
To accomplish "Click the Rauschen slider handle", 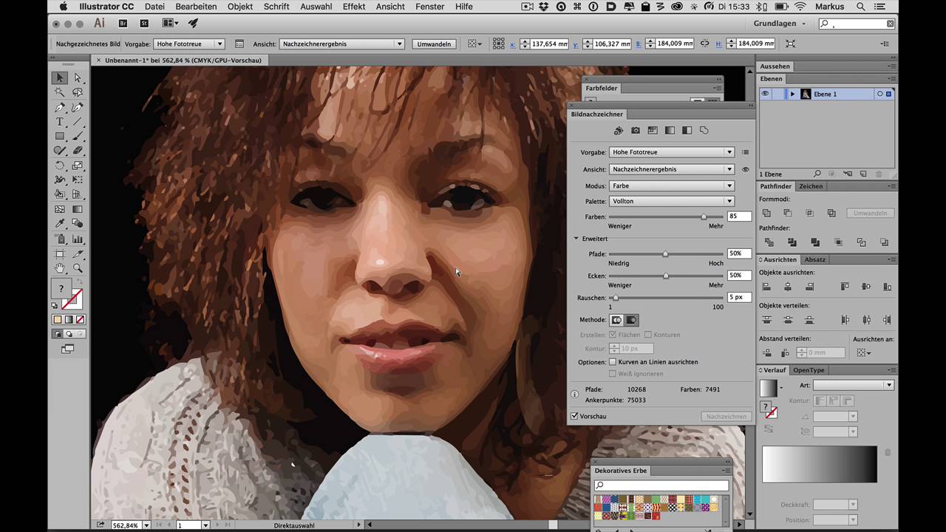I will [x=614, y=298].
